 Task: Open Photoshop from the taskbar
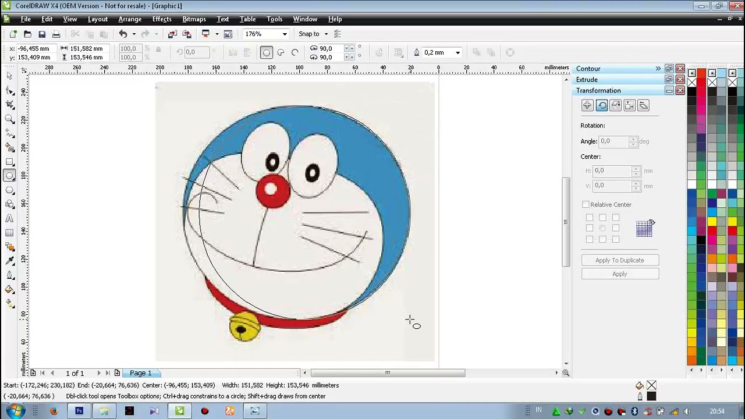[x=79, y=411]
